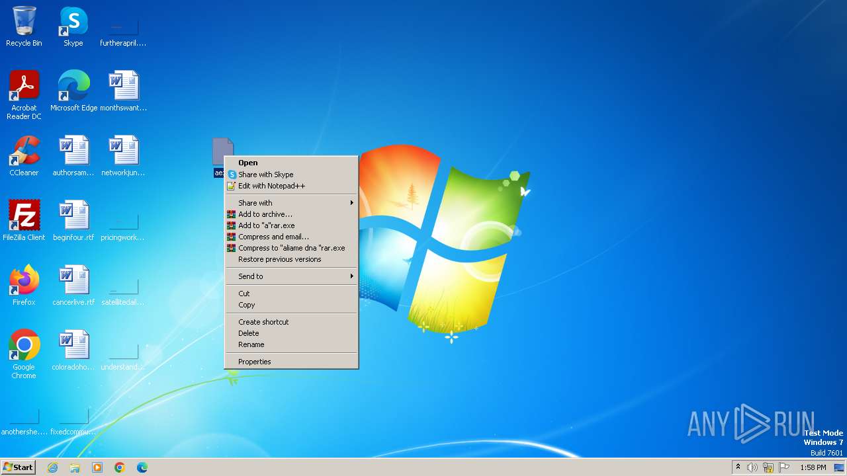Open the Recycle Bin icon

tap(24, 26)
